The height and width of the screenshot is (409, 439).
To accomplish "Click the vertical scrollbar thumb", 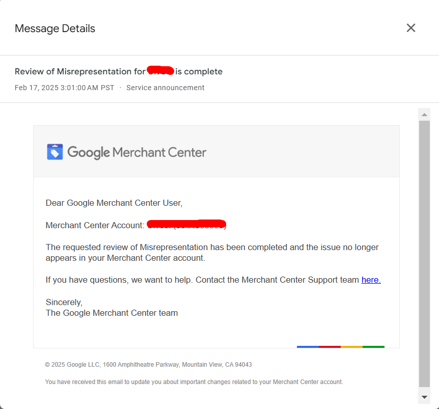I will 424,254.
